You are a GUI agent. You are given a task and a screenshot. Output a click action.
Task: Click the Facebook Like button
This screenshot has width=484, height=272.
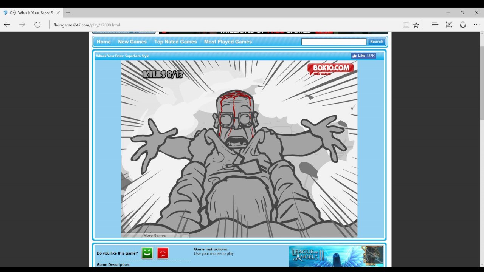click(x=363, y=56)
